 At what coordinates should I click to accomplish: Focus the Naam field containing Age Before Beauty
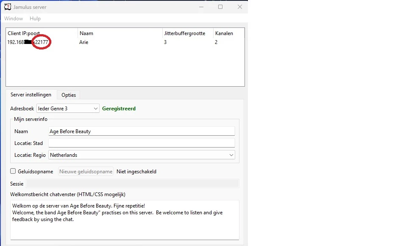[142, 131]
